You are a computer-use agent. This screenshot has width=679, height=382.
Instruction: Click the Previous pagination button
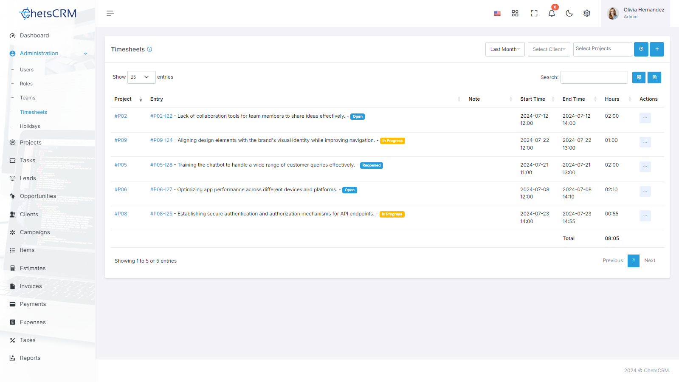point(613,260)
